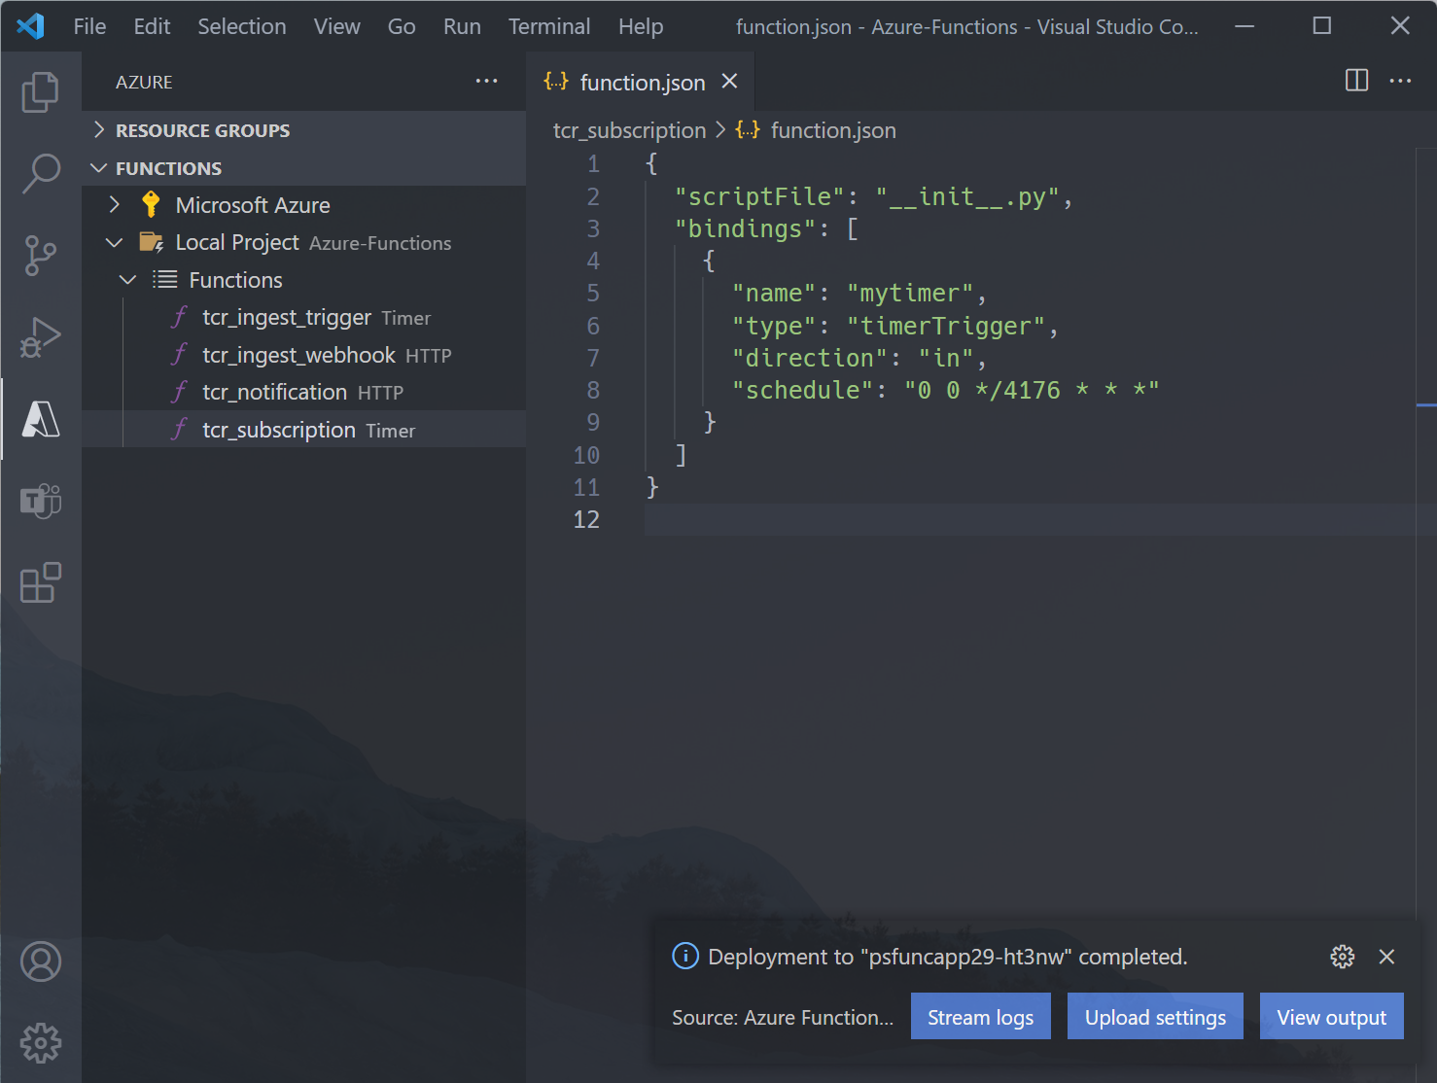Select tcr_notification HTTP function
The width and height of the screenshot is (1437, 1083).
click(x=303, y=392)
